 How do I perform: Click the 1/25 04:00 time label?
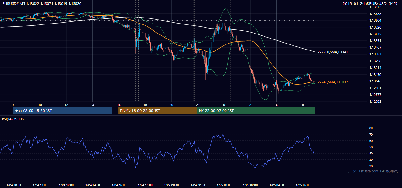point(276,185)
